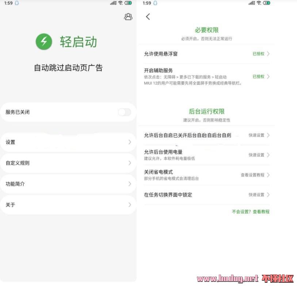Tap left screen 1:59 clock
The image size is (297, 286).
point(8,3)
